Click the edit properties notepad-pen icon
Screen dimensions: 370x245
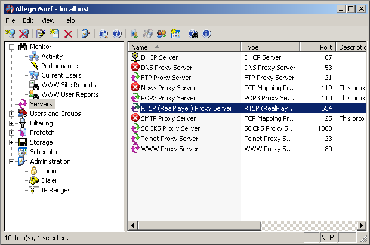(41, 34)
